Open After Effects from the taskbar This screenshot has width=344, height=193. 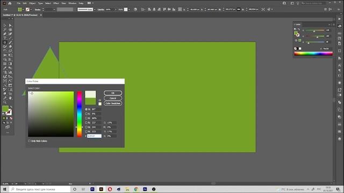(145, 189)
